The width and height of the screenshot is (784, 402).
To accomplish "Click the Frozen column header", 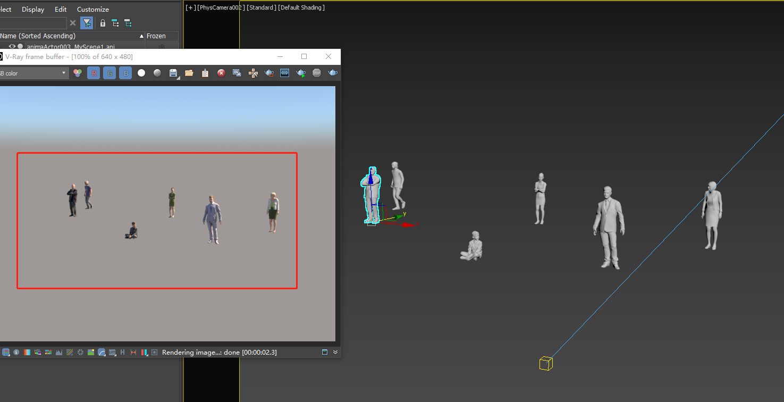I will tap(161, 36).
